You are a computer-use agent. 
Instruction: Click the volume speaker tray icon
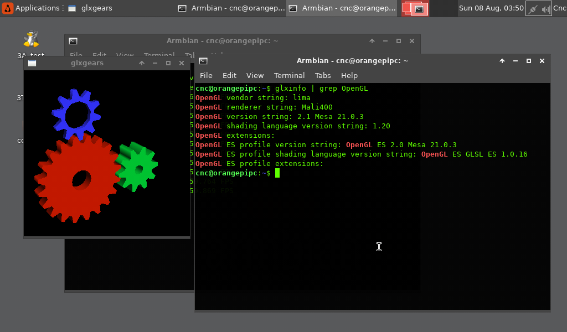tap(545, 9)
